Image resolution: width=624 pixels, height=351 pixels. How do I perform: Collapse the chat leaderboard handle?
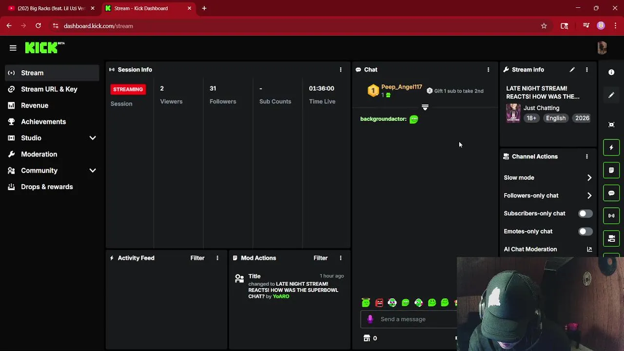pos(425,107)
